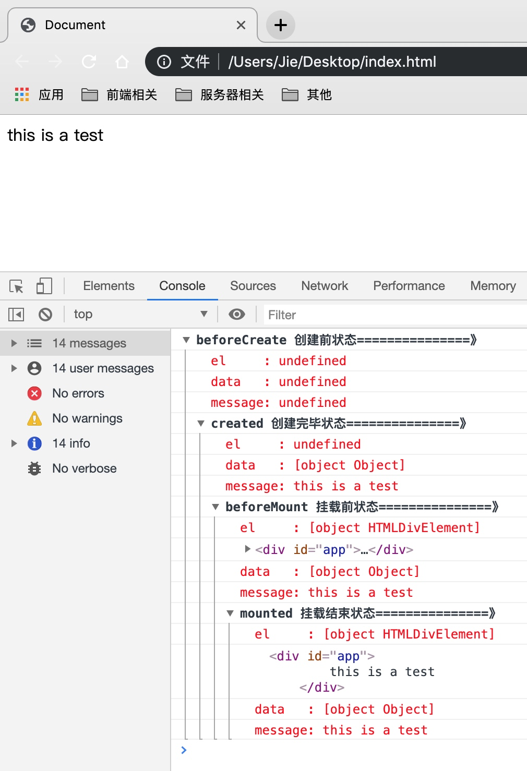Expand the 14 user messages row

[14, 368]
